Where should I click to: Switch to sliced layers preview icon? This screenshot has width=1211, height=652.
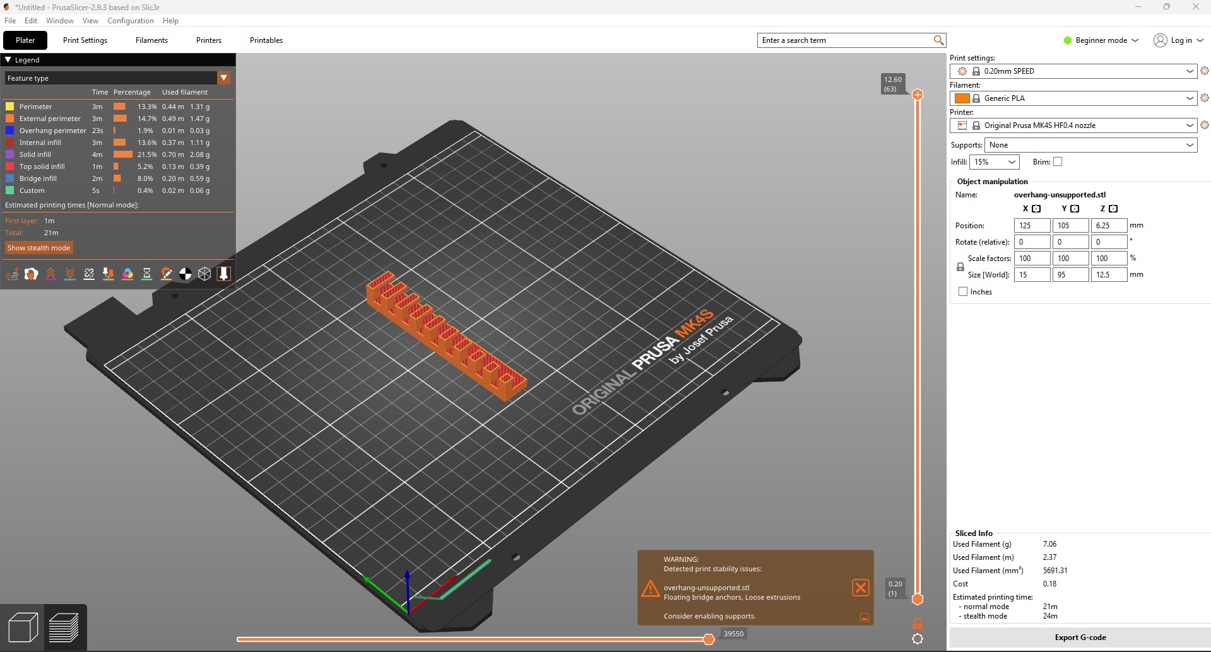[64, 627]
